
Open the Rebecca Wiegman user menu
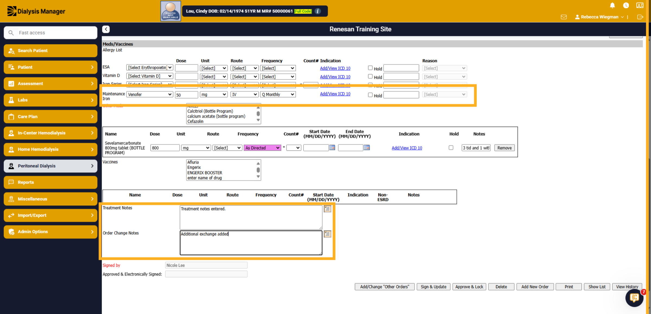(599, 17)
